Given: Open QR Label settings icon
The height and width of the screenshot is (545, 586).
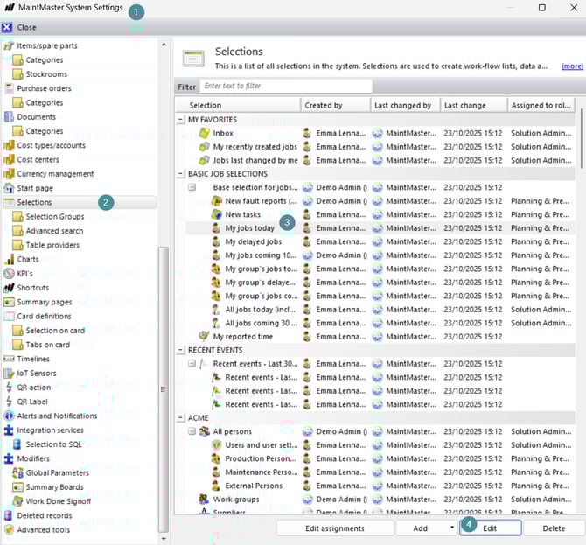Looking at the screenshot, I should point(10,402).
